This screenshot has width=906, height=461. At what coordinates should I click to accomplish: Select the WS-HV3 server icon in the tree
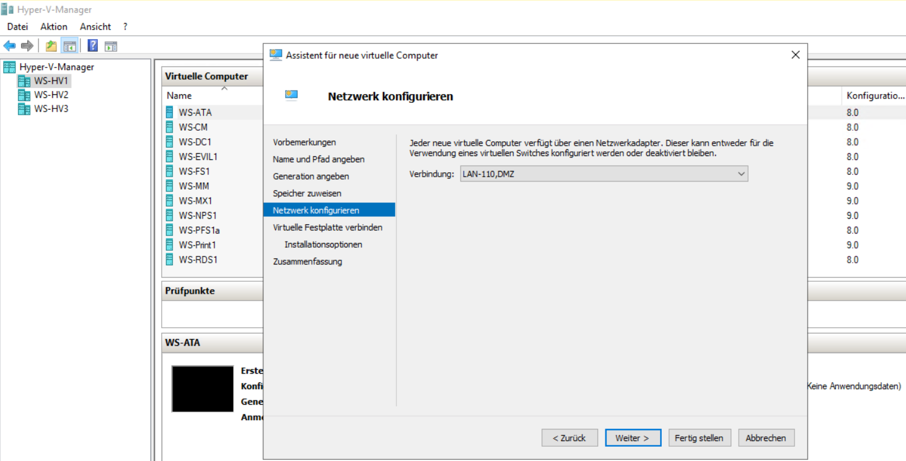click(x=24, y=109)
